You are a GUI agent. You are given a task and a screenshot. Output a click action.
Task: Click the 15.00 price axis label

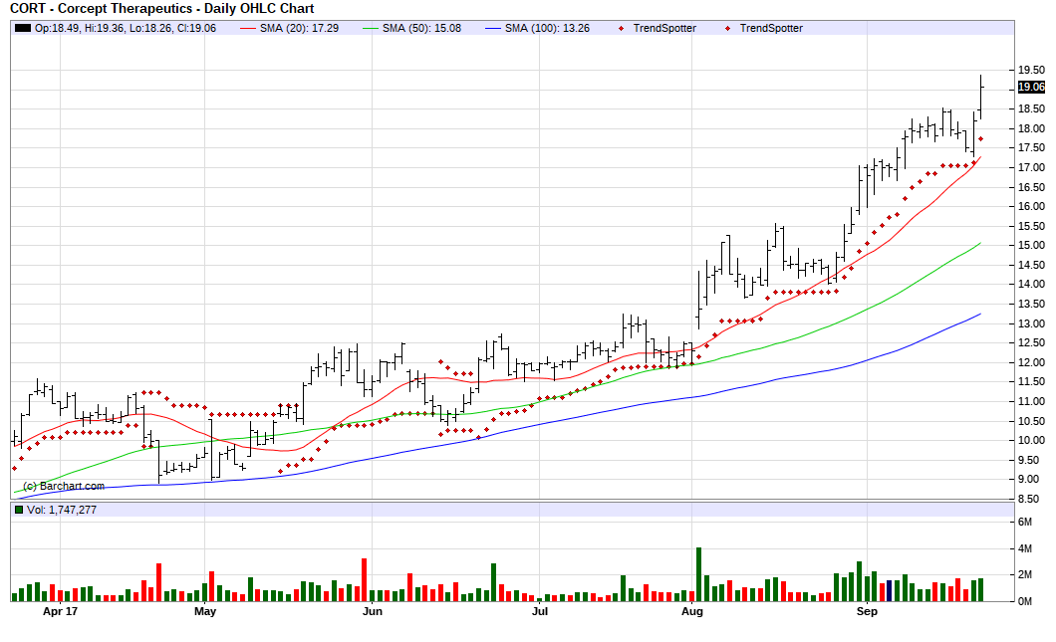point(1031,246)
